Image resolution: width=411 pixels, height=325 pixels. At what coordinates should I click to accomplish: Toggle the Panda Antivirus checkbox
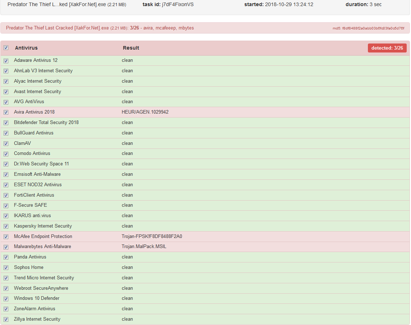click(x=6, y=257)
